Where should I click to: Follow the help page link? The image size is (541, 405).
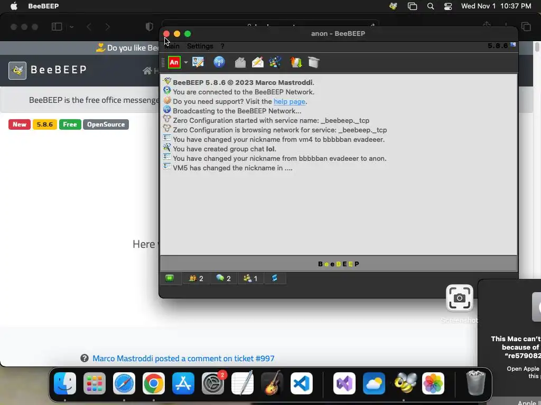pyautogui.click(x=290, y=102)
